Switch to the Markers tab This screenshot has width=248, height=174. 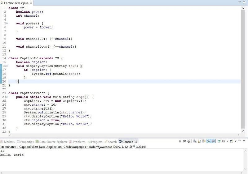(7, 142)
